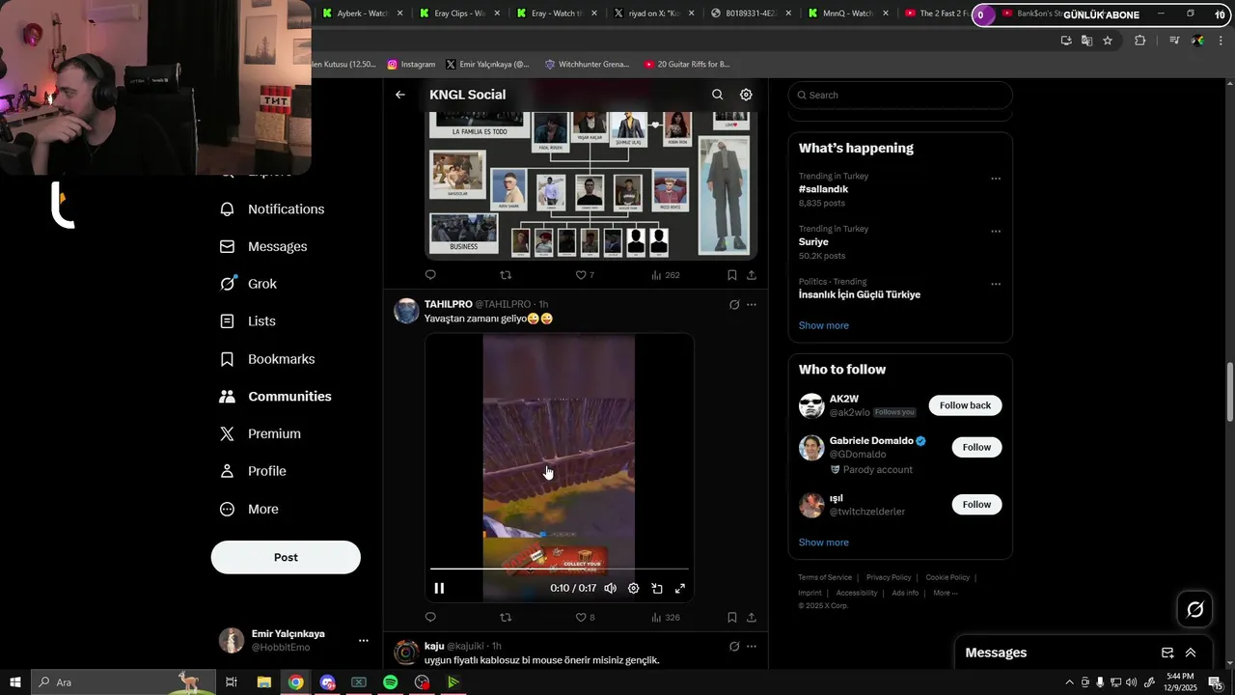The height and width of the screenshot is (695, 1235).
Task: Open Grok action on kaju post
Action: click(x=734, y=646)
